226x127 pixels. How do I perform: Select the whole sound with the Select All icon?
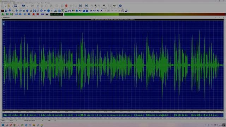(86, 6)
